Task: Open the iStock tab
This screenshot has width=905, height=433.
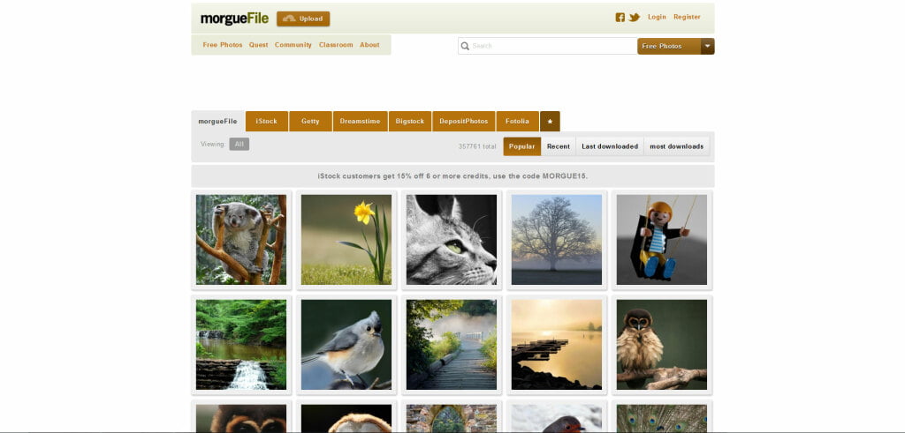Action: point(267,122)
